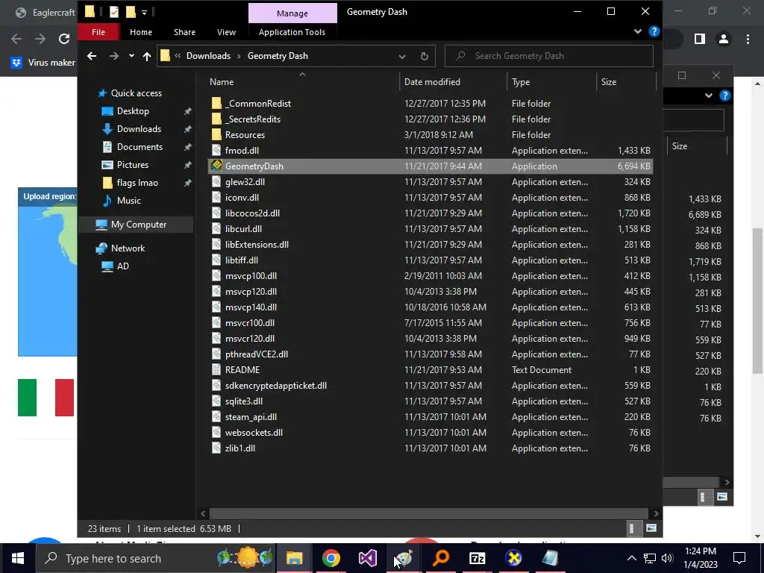Open the File menu tab
The image size is (764, 573).
(x=98, y=32)
